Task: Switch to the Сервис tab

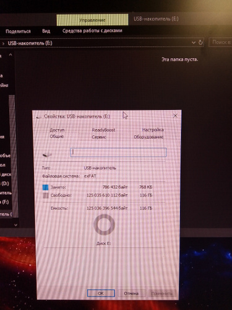Action: pos(99,137)
